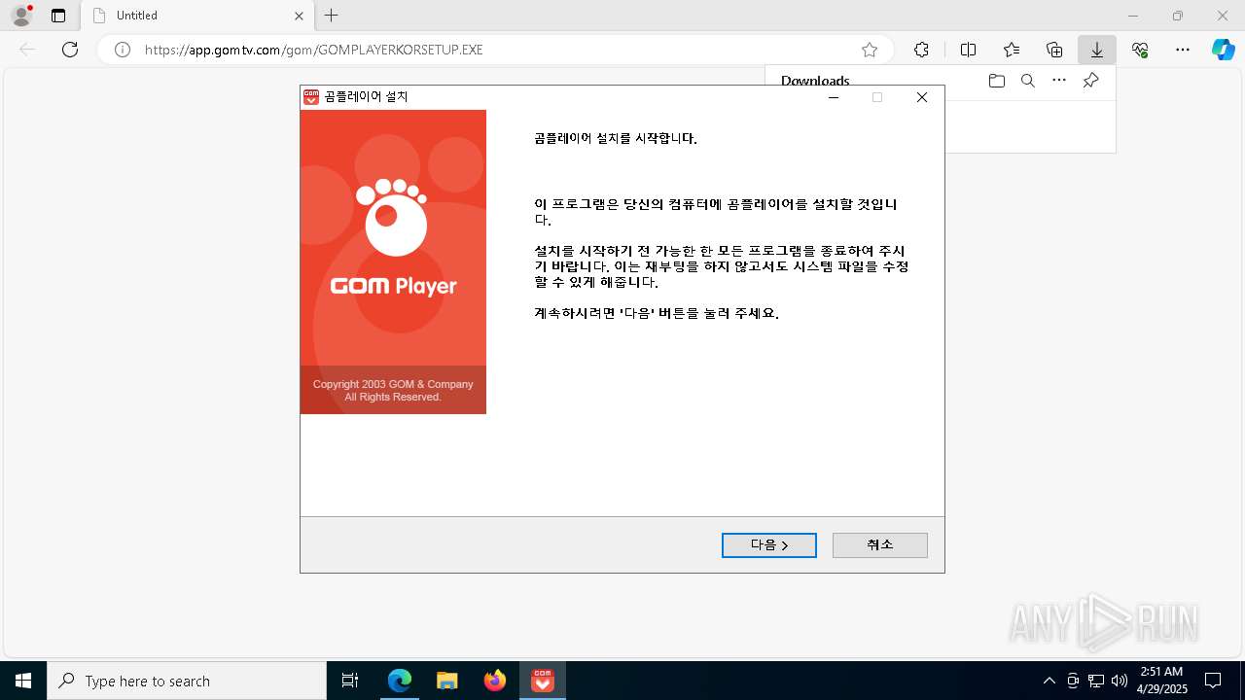1245x700 pixels.
Task: Close the Untitled tab
Action: pyautogui.click(x=300, y=16)
